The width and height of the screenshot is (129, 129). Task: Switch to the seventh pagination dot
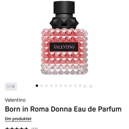click(66, 86)
